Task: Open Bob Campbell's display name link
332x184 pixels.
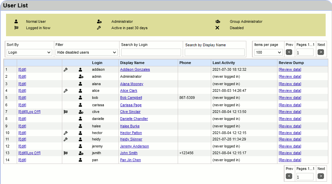Action: coord(131,98)
